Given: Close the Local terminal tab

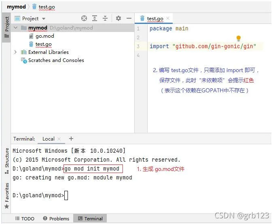Looking at the screenshot, I should (x=59, y=139).
